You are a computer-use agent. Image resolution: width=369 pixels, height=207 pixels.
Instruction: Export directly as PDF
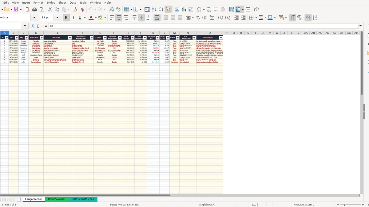pyautogui.click(x=27, y=10)
